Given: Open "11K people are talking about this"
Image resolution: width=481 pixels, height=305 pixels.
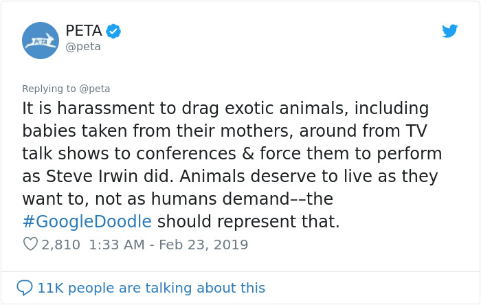Looking at the screenshot, I should pyautogui.click(x=151, y=288).
